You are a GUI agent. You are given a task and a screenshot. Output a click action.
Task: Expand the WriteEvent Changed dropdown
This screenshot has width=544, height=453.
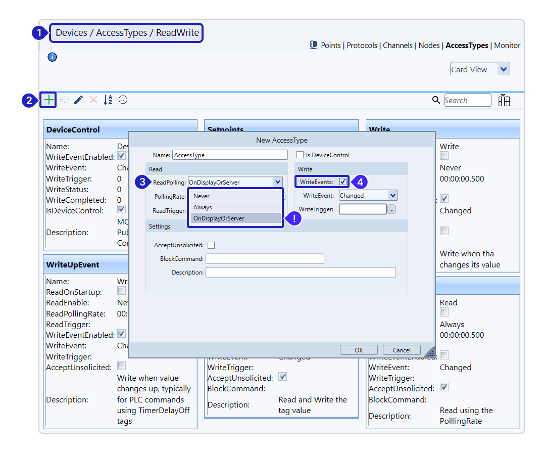click(x=393, y=196)
